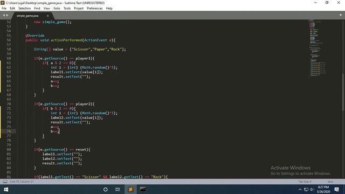Open network icon in system tray
This screenshot has width=345, height=194.
[x=306, y=190]
